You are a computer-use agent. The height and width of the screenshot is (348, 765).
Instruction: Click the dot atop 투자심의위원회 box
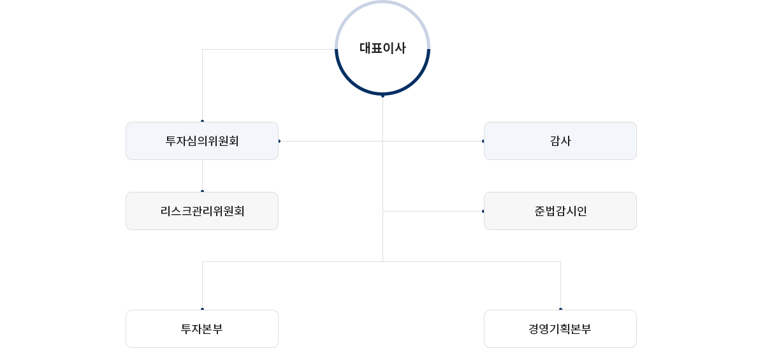(202, 121)
